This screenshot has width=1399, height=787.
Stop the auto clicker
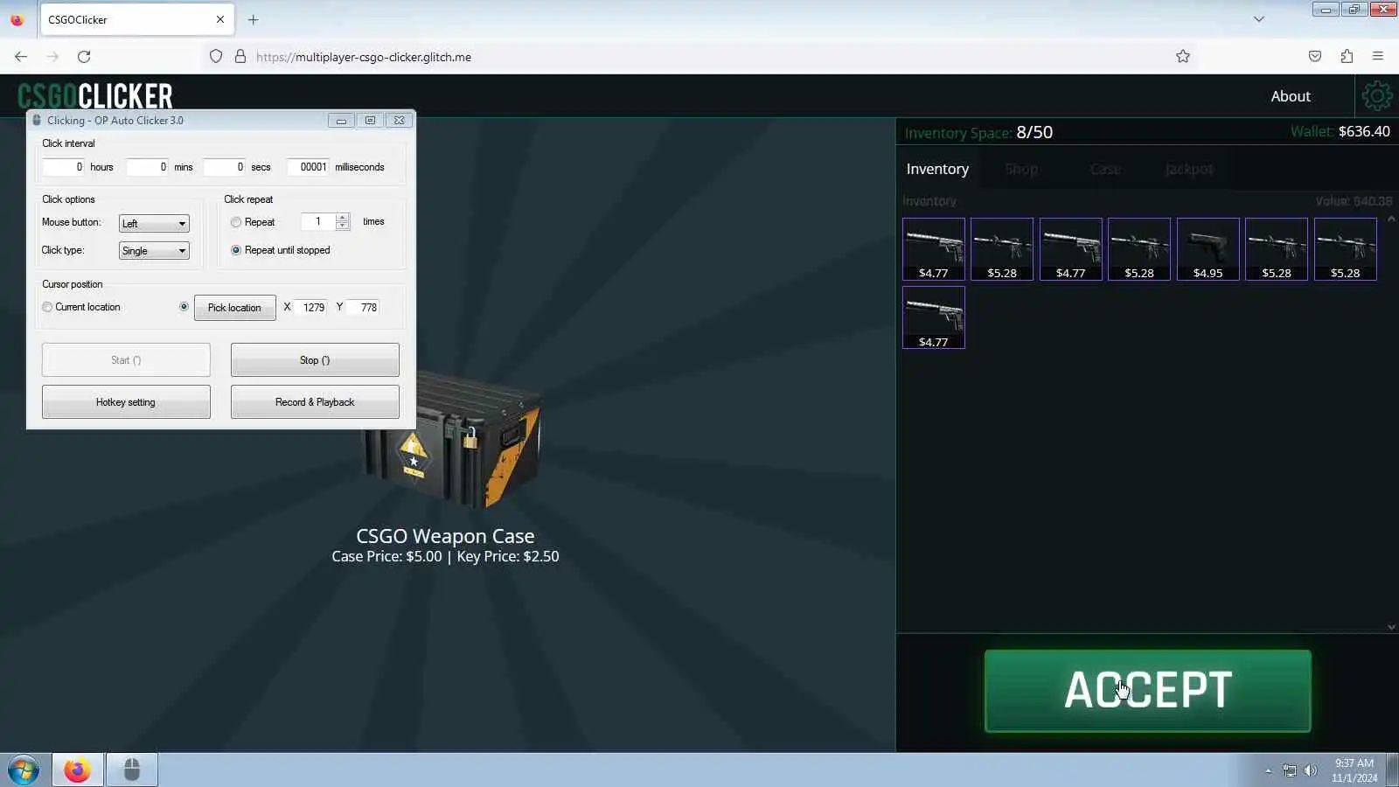coord(315,360)
